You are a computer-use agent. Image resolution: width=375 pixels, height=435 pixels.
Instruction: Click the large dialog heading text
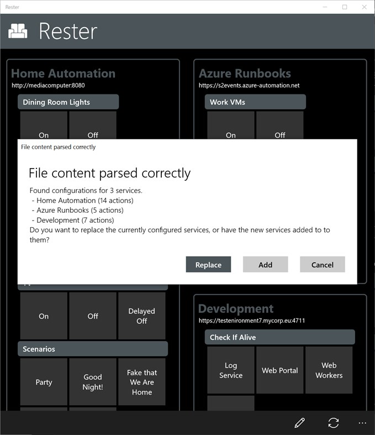point(109,173)
